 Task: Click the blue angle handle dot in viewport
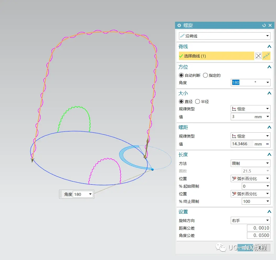pyautogui.click(x=153, y=169)
